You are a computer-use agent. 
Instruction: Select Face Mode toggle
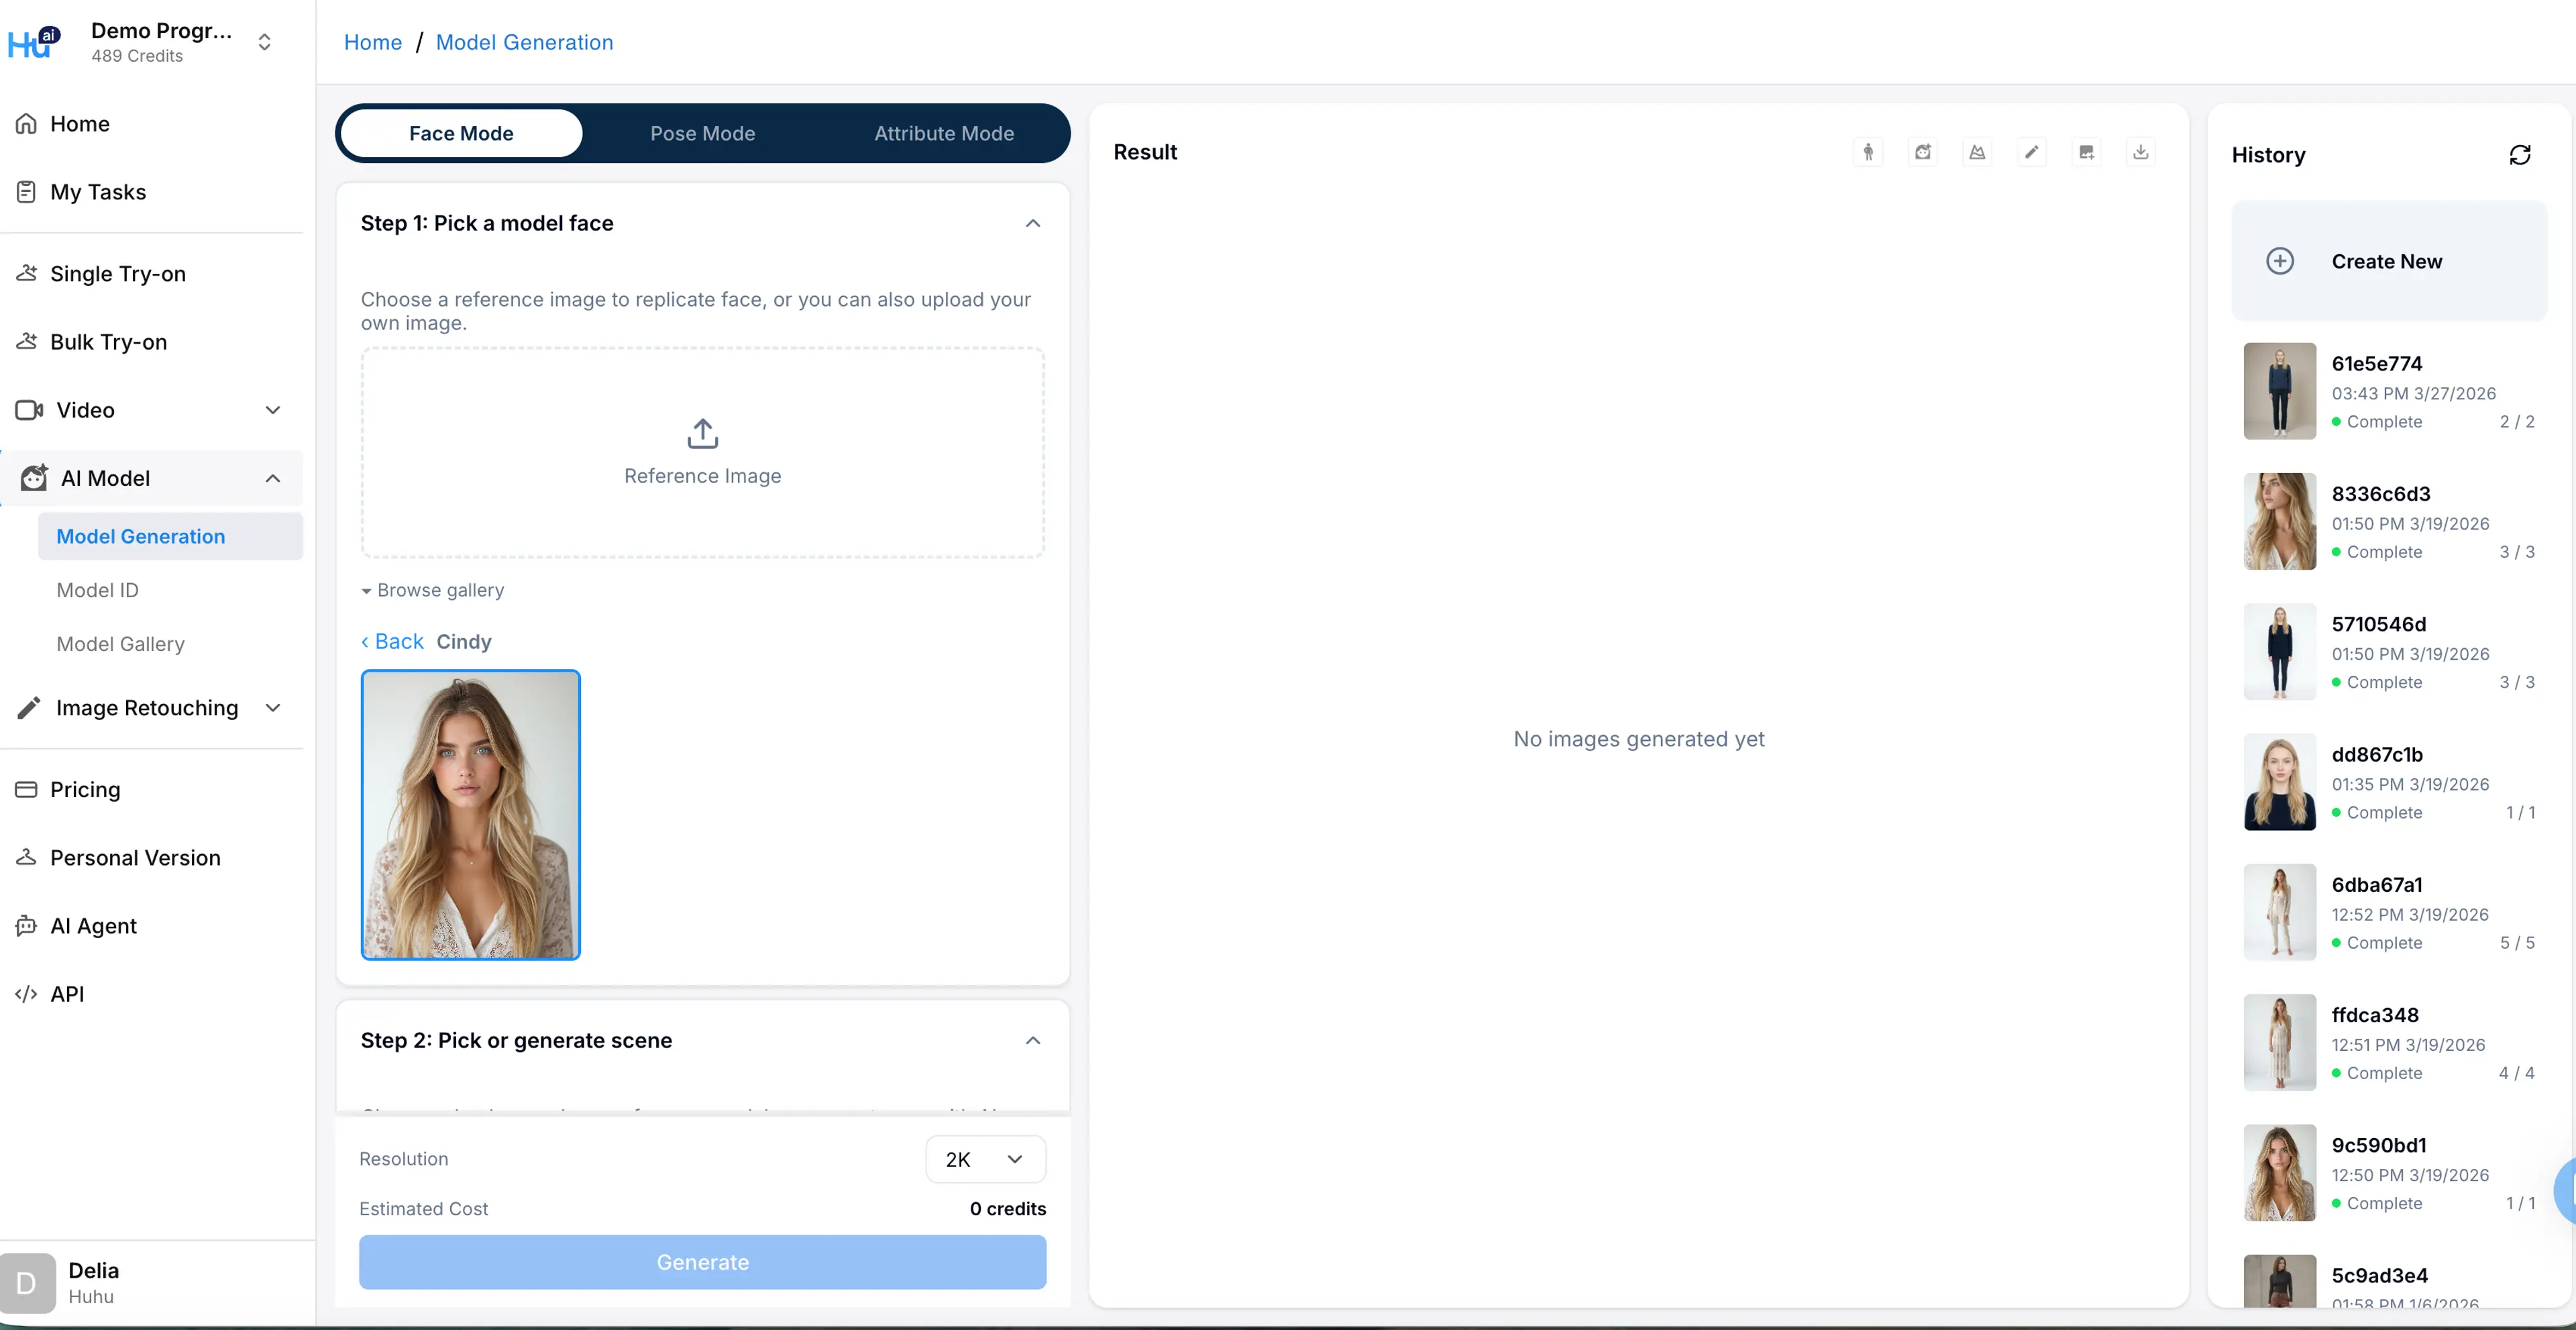click(x=461, y=133)
